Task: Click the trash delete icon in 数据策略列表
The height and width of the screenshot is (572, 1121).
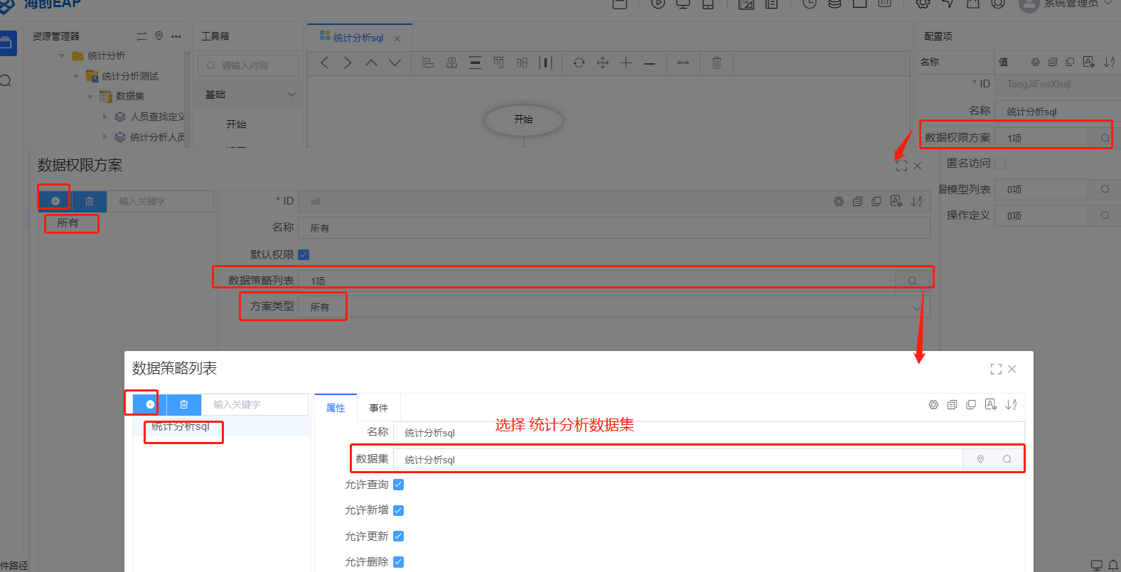Action: [184, 404]
